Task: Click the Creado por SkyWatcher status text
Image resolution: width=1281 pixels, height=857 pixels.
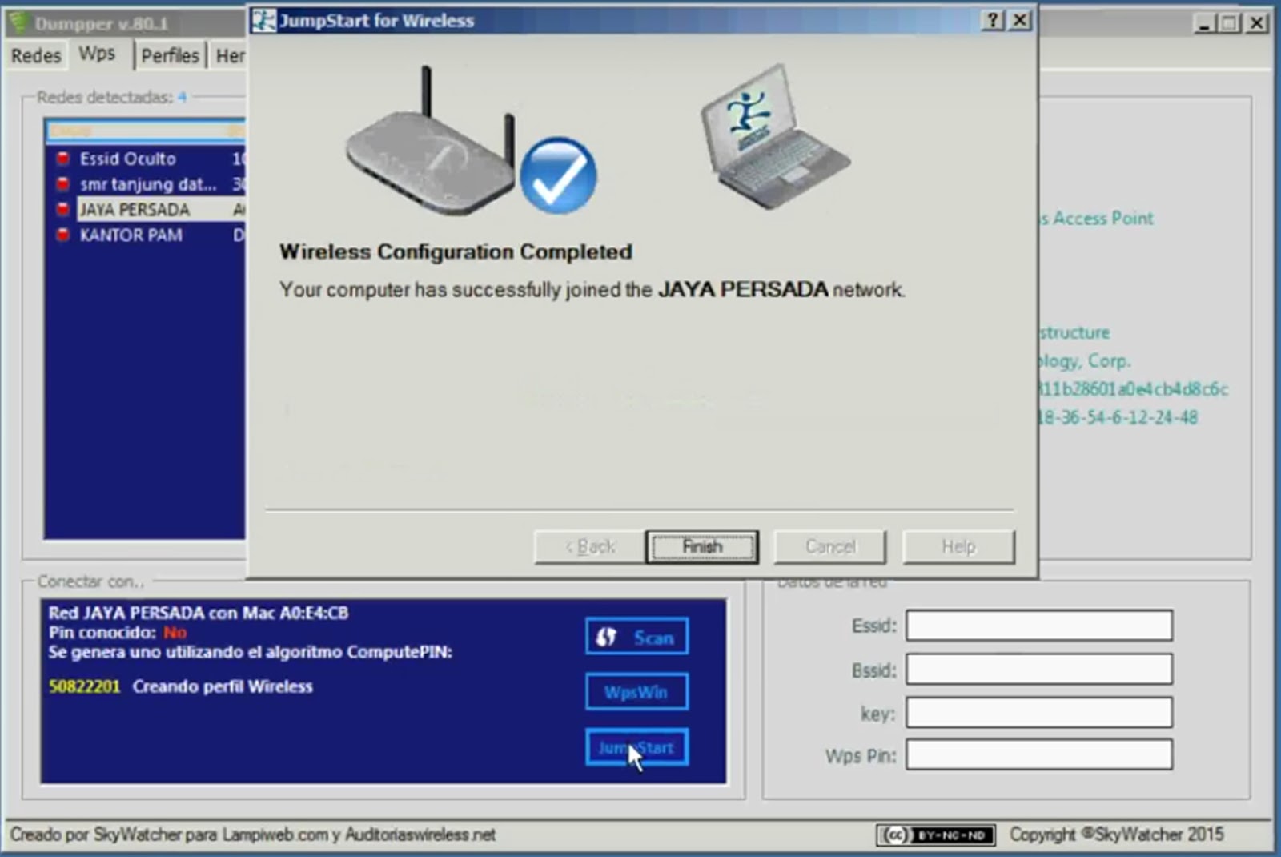Action: [253, 835]
